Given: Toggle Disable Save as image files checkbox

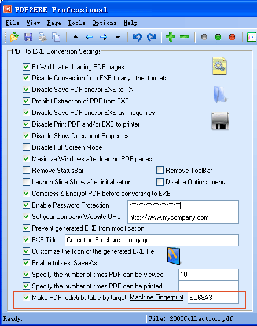Looking at the screenshot, I should point(26,113).
